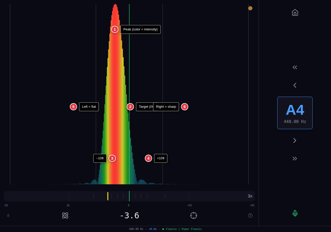Click the Peak (color = intensity) label

click(140, 29)
